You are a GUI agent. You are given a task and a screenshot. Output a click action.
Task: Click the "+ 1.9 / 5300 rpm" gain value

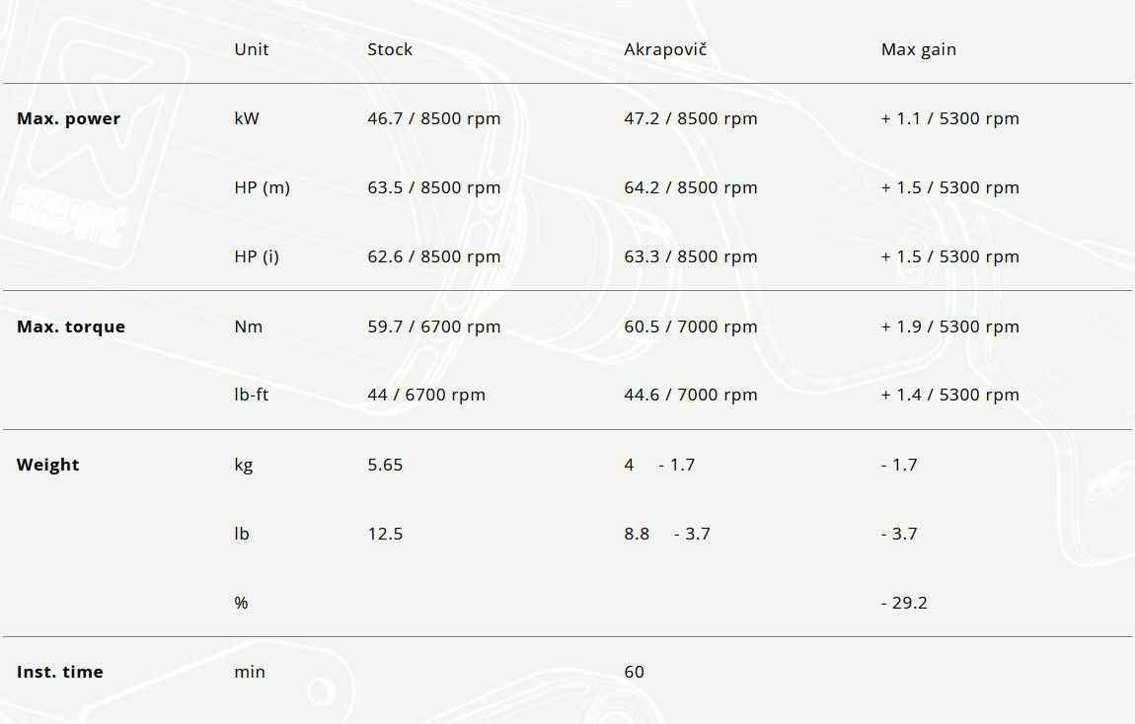pyautogui.click(x=949, y=326)
